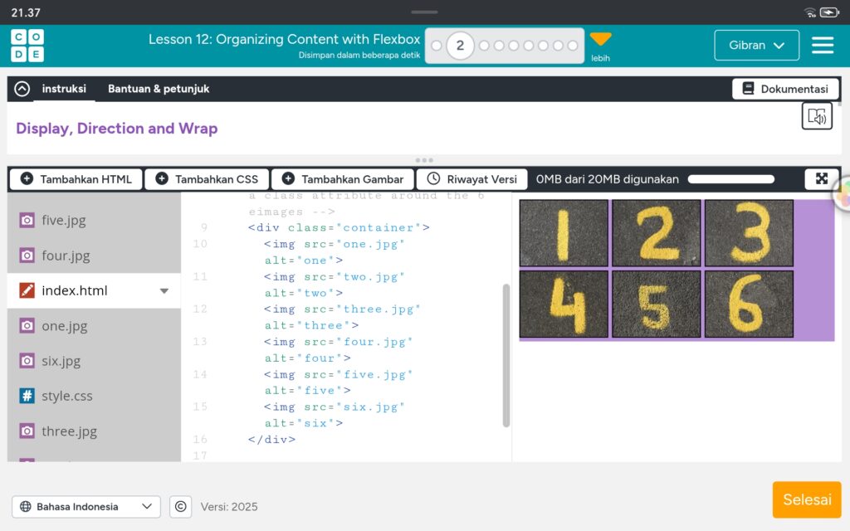Screen dimensions: 850x531
Task: Click the text-to-speech instructions icon
Action: pos(817,116)
